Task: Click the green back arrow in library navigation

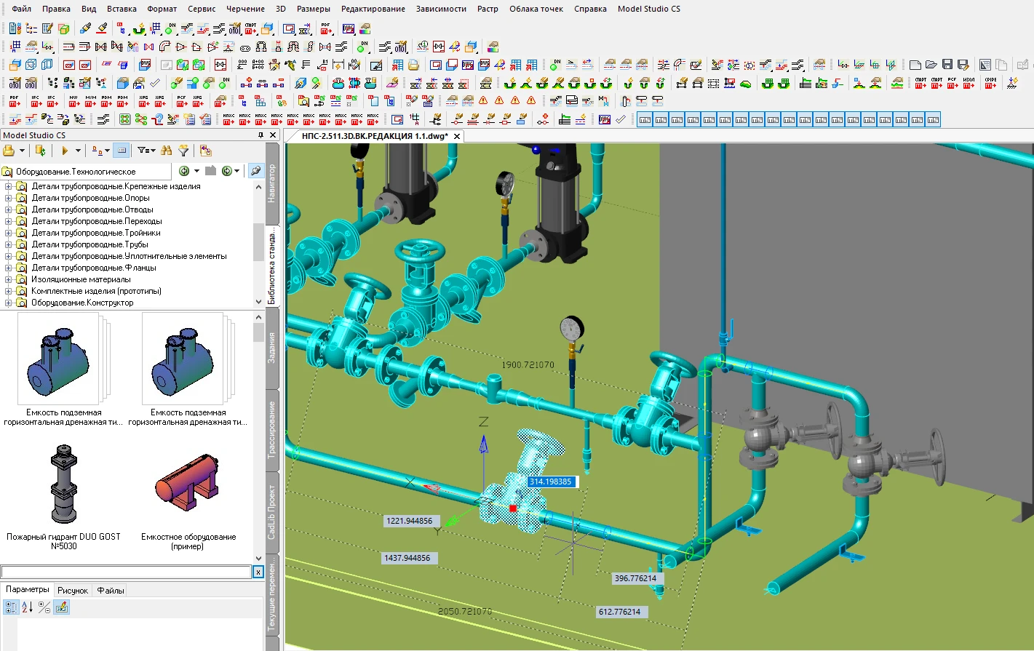Action: click(184, 171)
